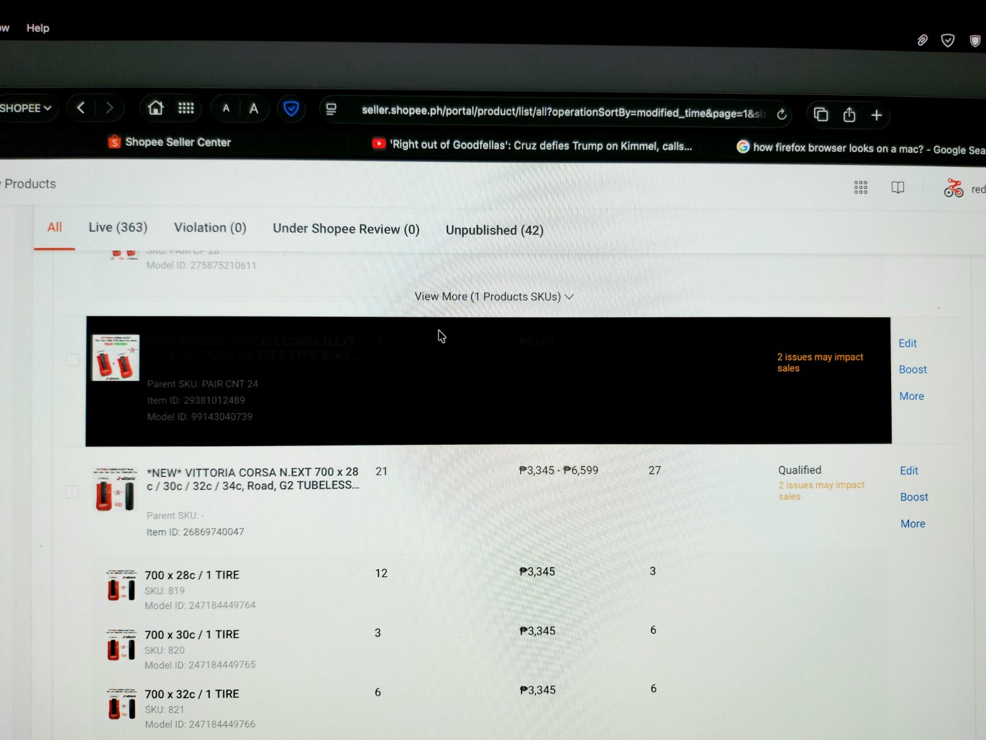Screen dimensions: 986x740
Task: Open the *NEW* VITTORIA CORSA N.EXT product thumbnail
Action: pyautogui.click(x=114, y=490)
